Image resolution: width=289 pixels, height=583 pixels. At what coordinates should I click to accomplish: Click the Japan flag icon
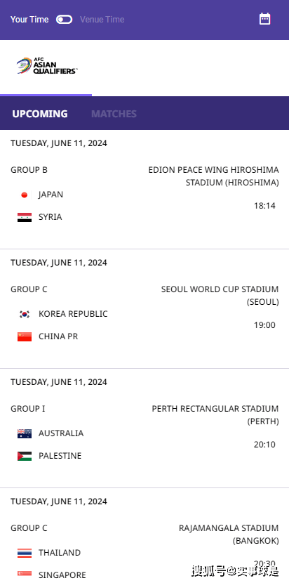tap(25, 195)
